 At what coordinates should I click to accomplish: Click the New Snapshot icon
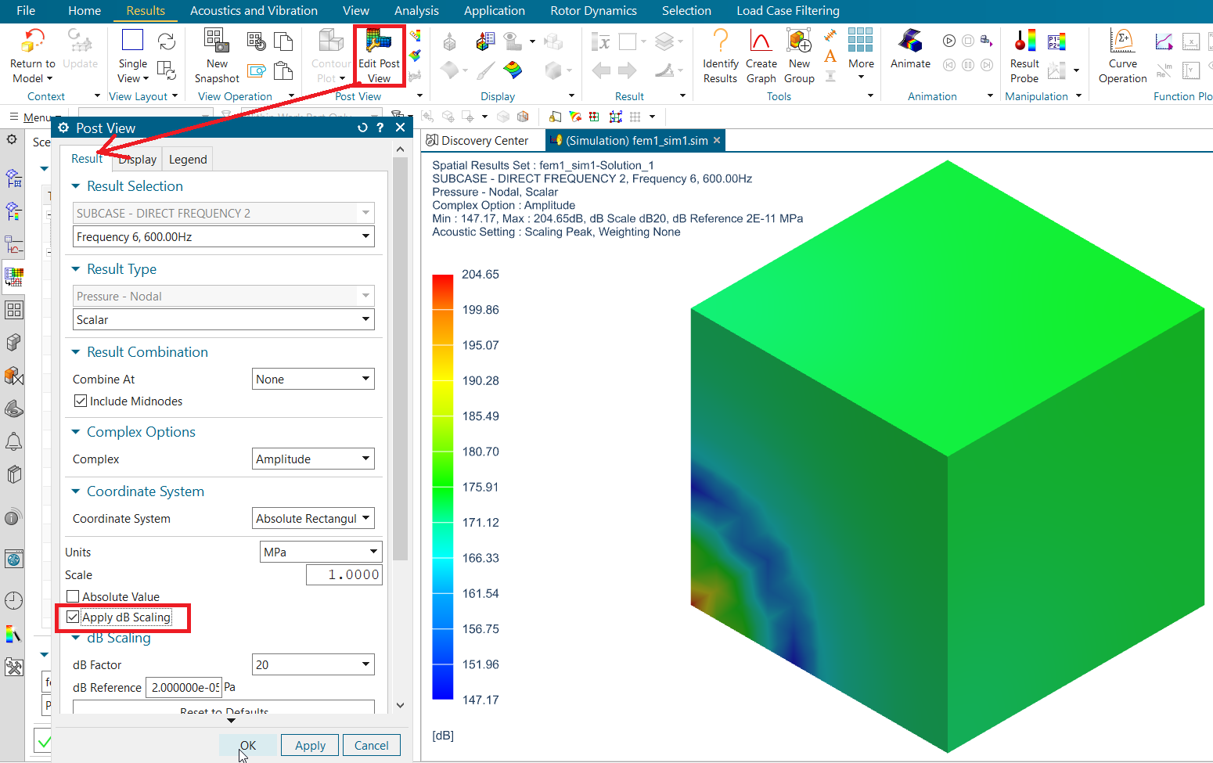coord(216,40)
